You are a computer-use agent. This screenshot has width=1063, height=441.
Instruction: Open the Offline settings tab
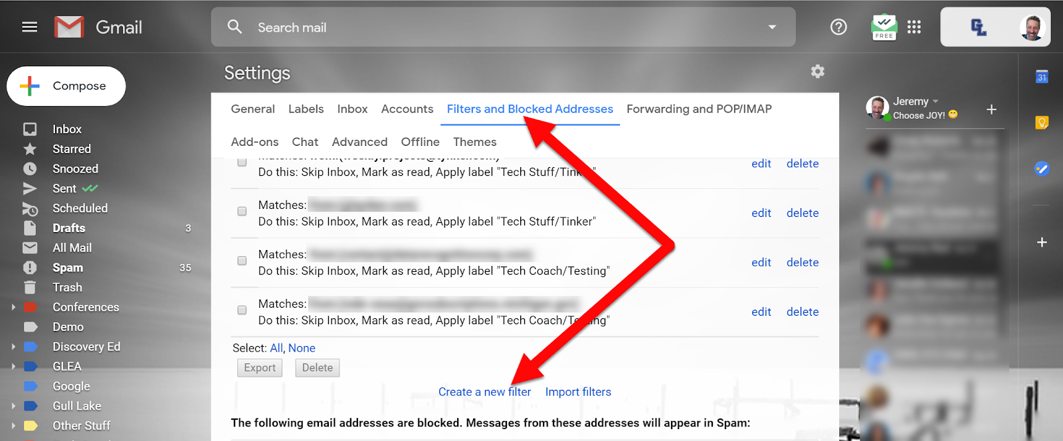[x=420, y=142]
